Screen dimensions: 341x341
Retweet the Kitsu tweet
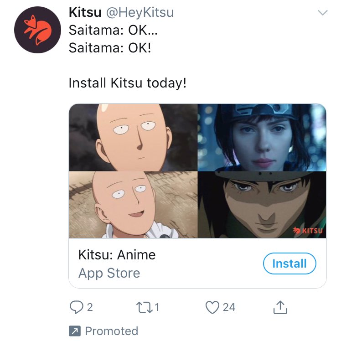pyautogui.click(x=144, y=307)
